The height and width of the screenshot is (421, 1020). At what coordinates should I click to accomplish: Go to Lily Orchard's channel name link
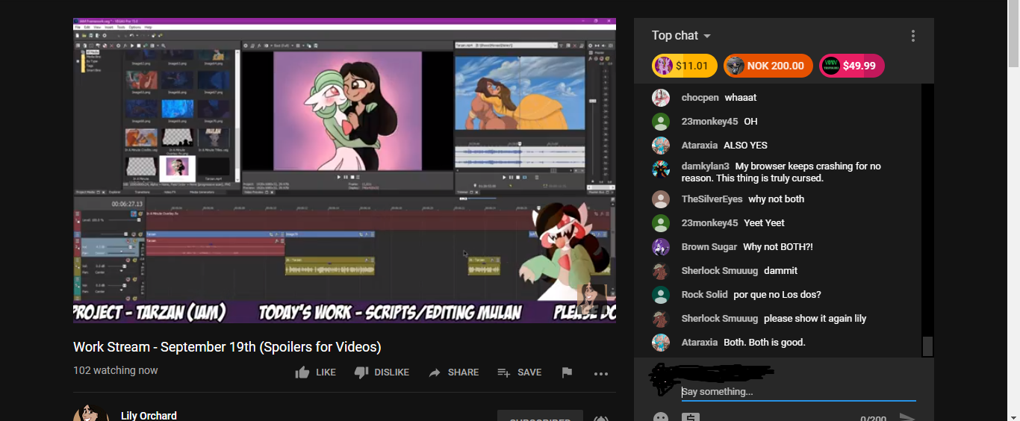pos(149,415)
